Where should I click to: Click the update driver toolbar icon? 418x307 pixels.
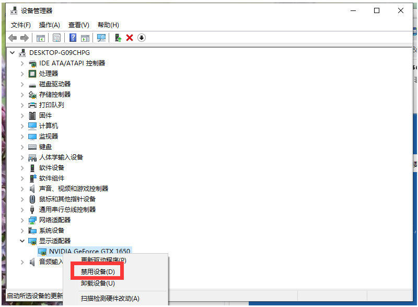click(118, 38)
